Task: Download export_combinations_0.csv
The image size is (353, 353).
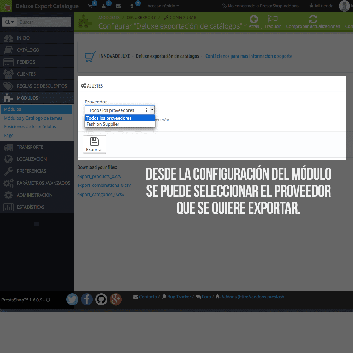Action: (104, 185)
